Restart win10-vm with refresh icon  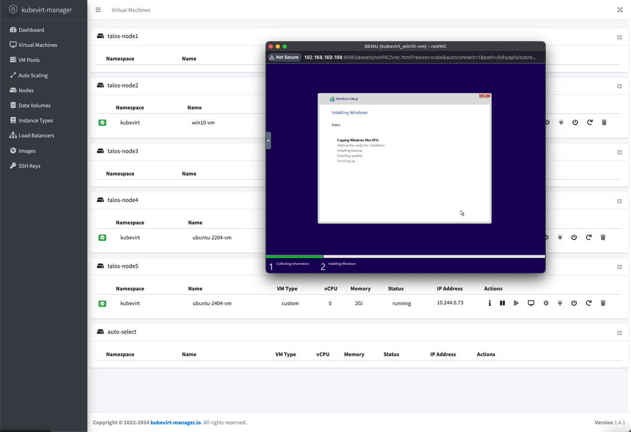(590, 123)
